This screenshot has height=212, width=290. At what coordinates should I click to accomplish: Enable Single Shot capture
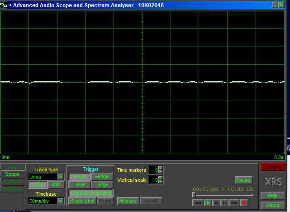pos(82,201)
